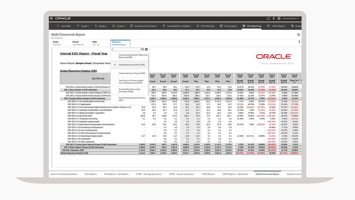Open the hamburger navigation menu

point(51,19)
